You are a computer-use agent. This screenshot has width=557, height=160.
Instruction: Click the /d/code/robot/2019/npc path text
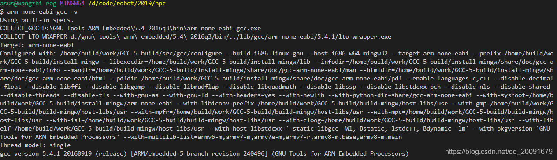[126, 4]
